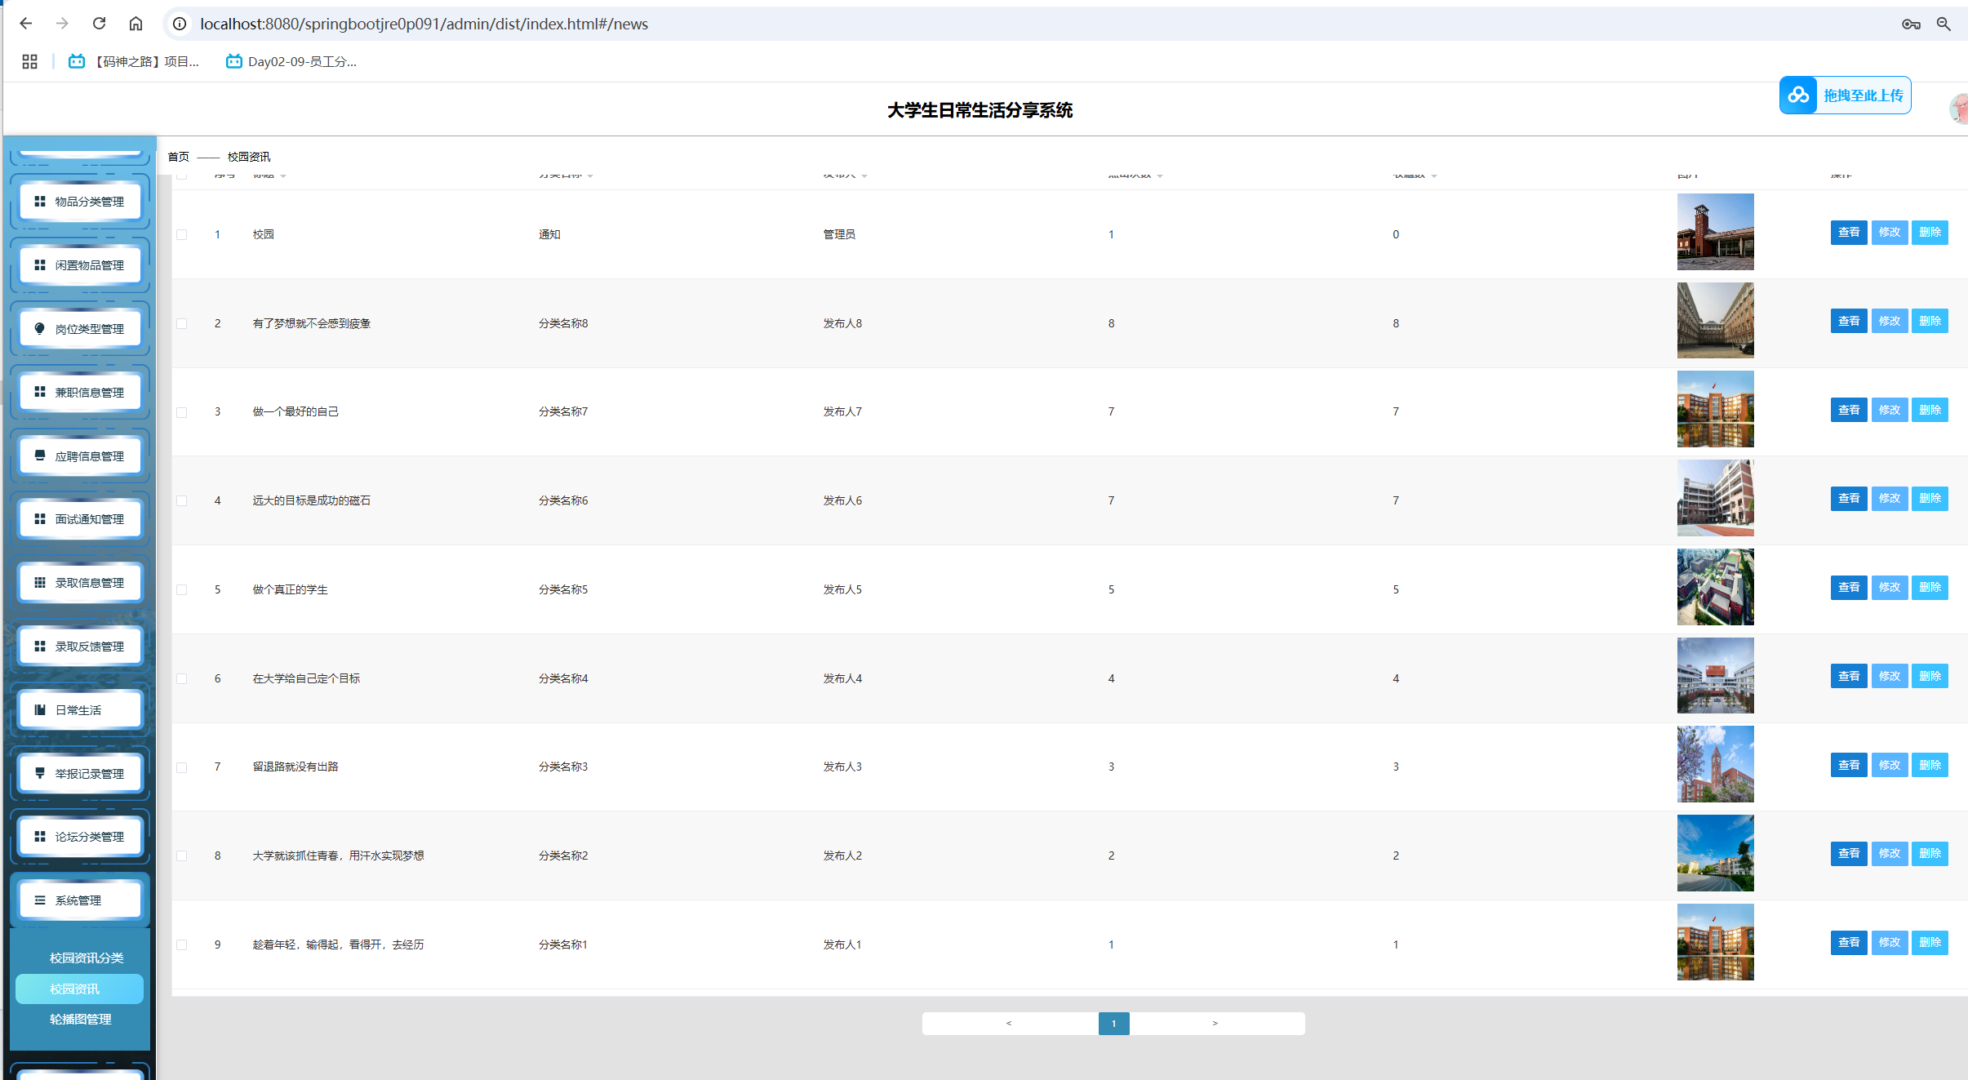Viewport: 1968px width, 1080px height.
Task: Open 岗位类型管理 sidebar menu
Action: pyautogui.click(x=80, y=329)
